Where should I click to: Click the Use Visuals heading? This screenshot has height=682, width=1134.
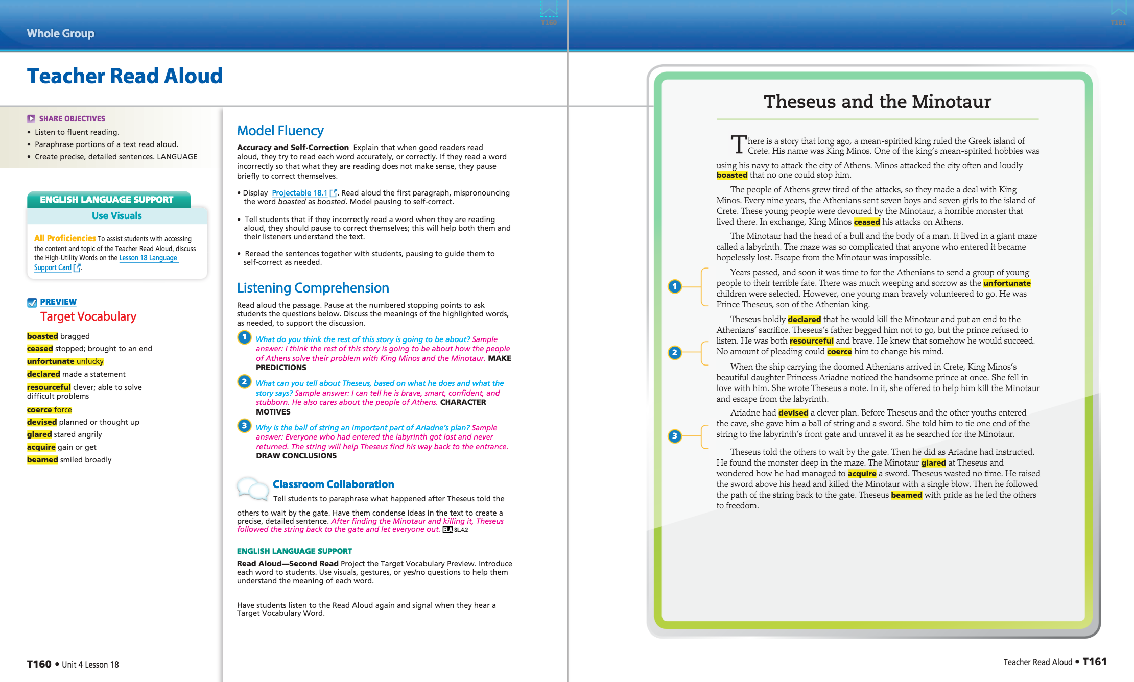click(x=116, y=215)
